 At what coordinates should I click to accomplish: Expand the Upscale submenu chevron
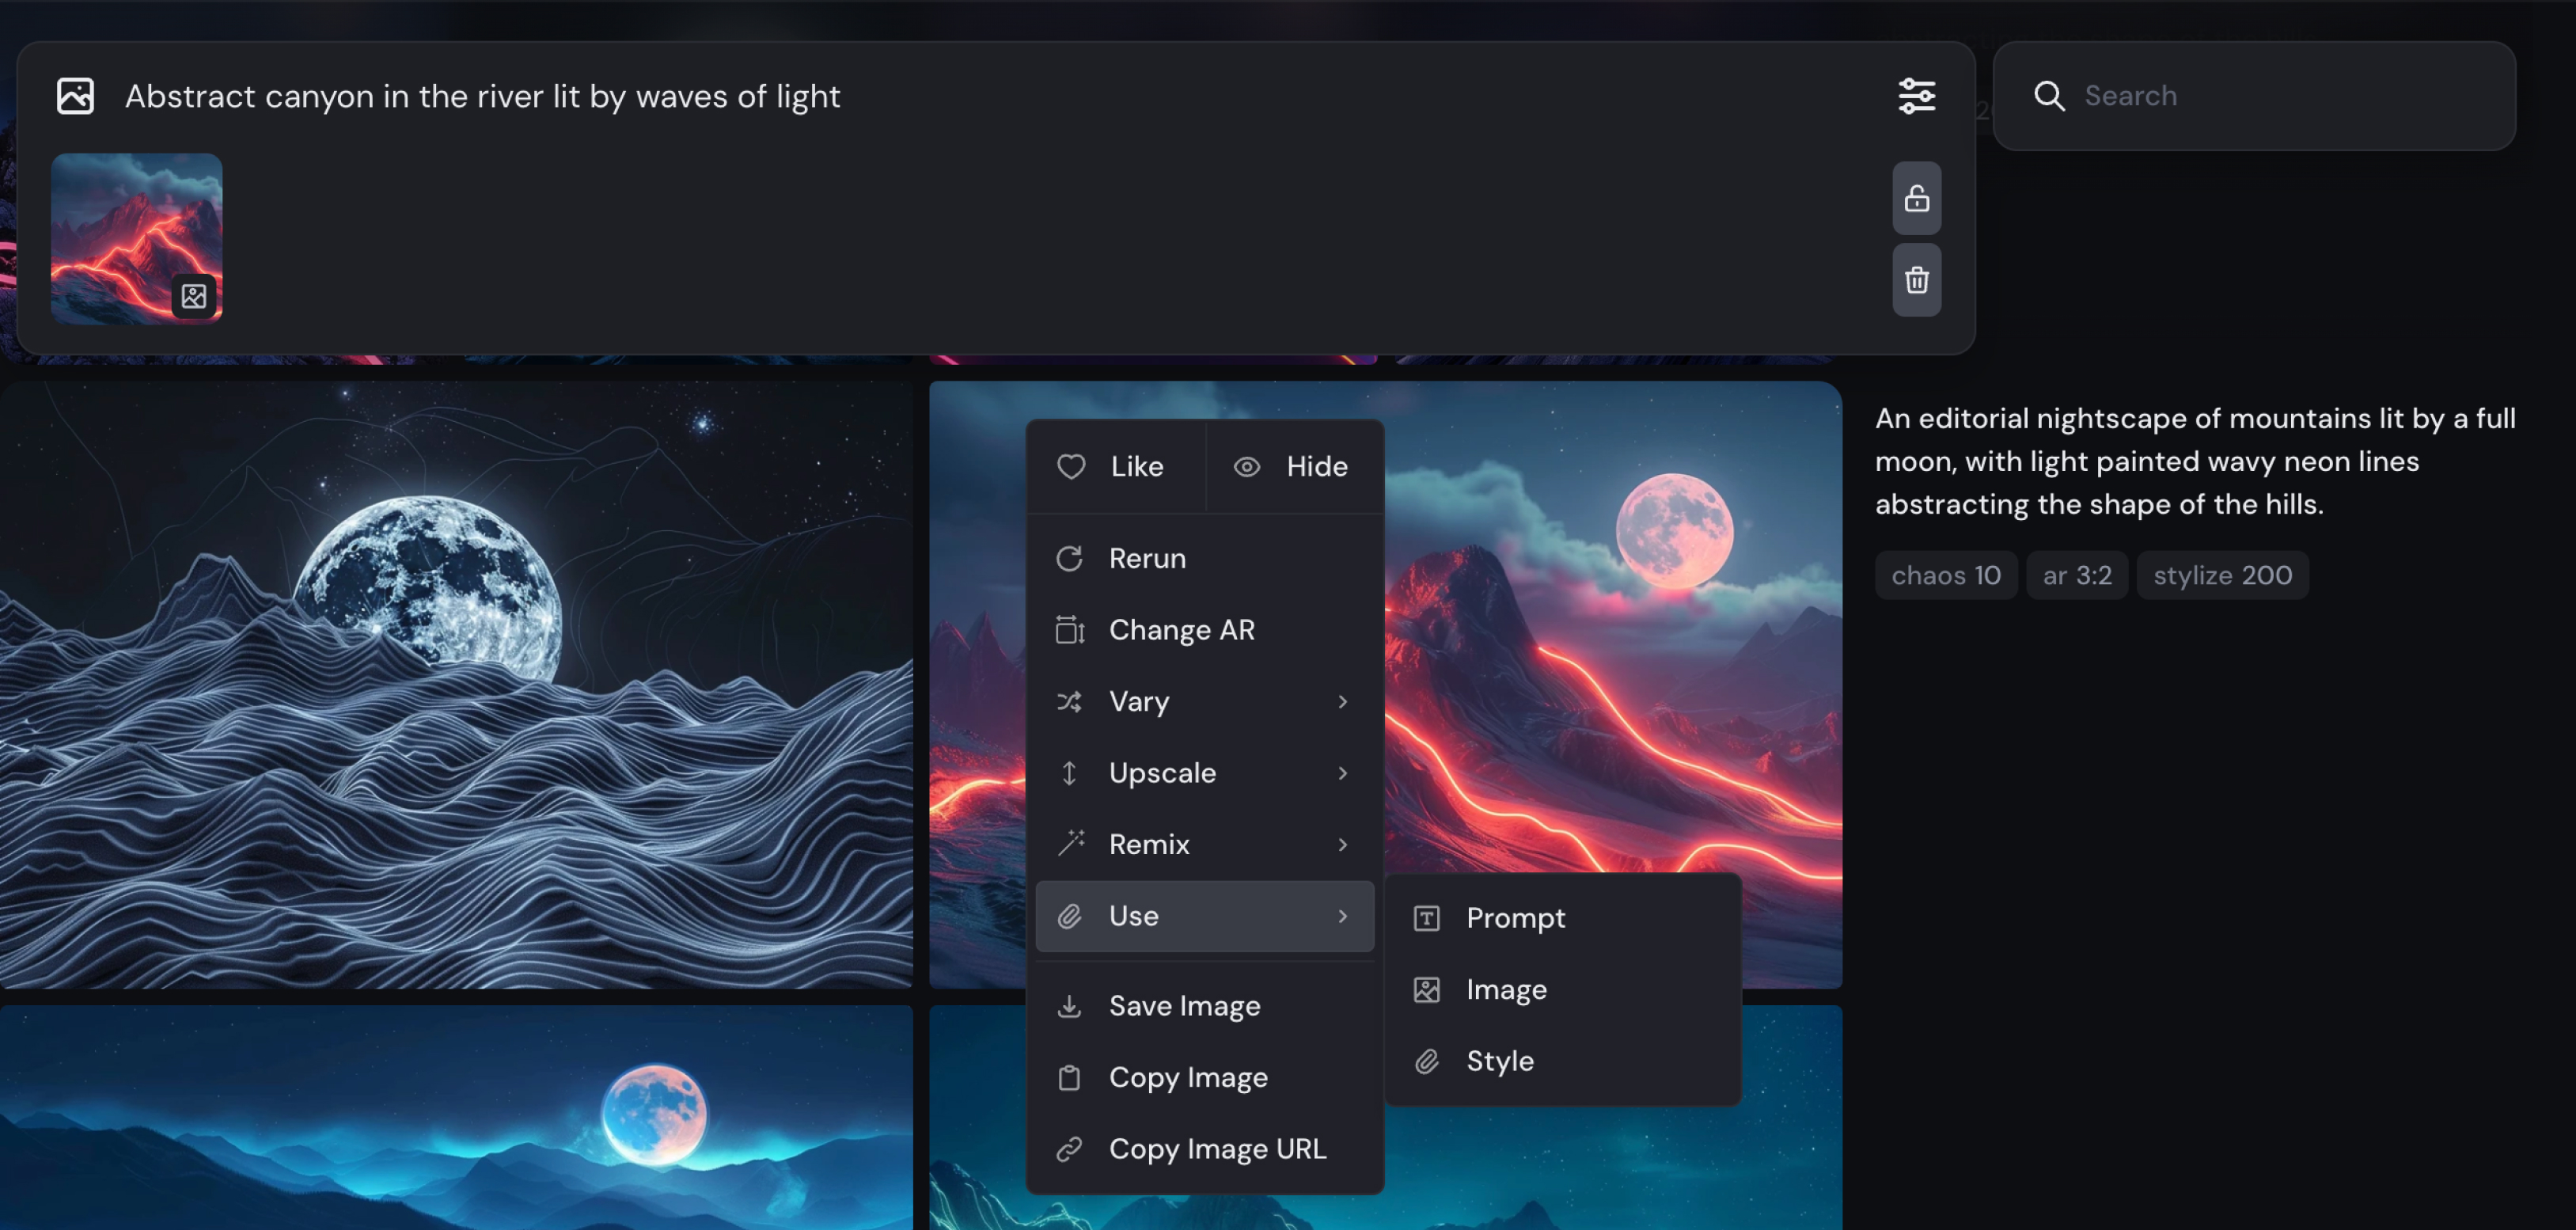[x=1342, y=773]
